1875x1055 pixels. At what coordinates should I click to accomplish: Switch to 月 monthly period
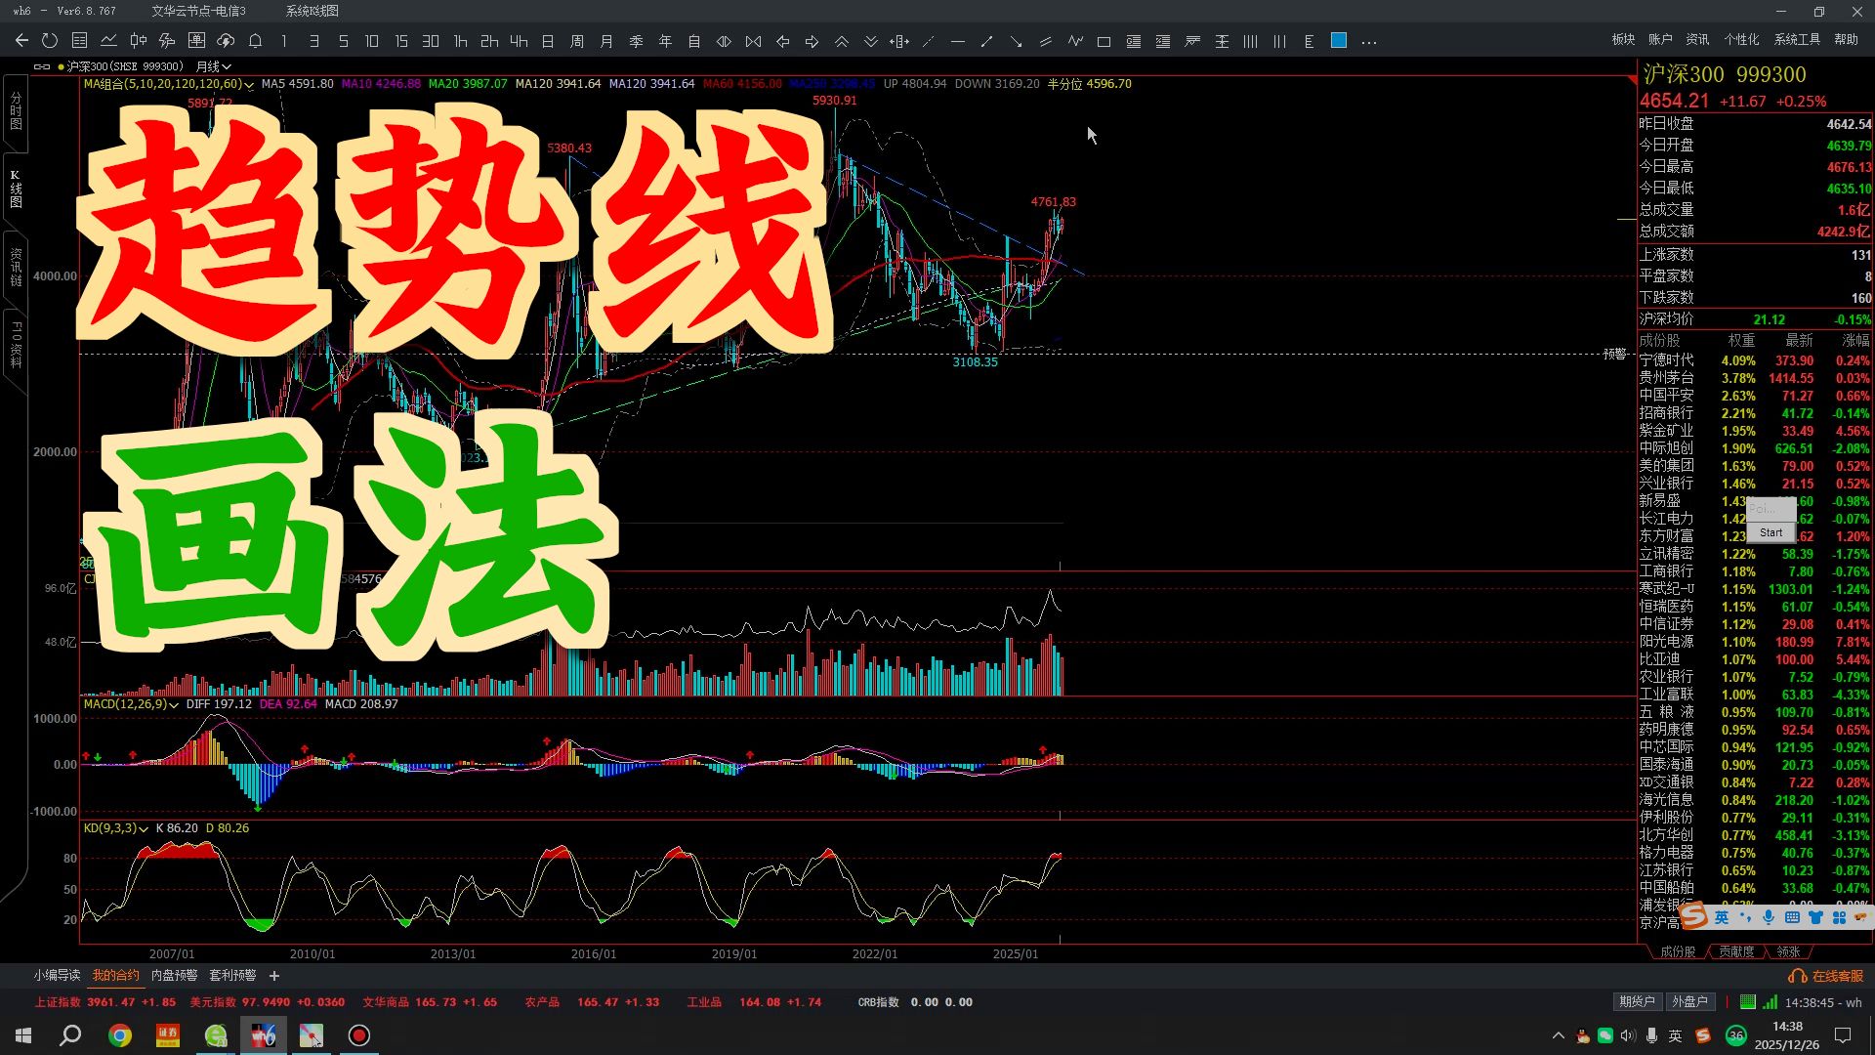click(606, 41)
